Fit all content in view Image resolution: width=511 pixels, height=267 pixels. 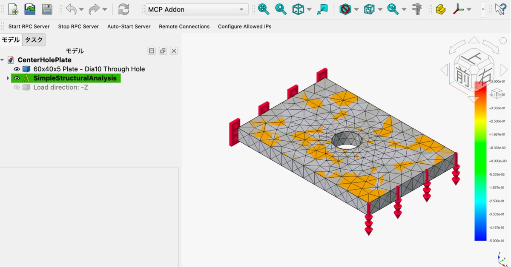pos(264,9)
